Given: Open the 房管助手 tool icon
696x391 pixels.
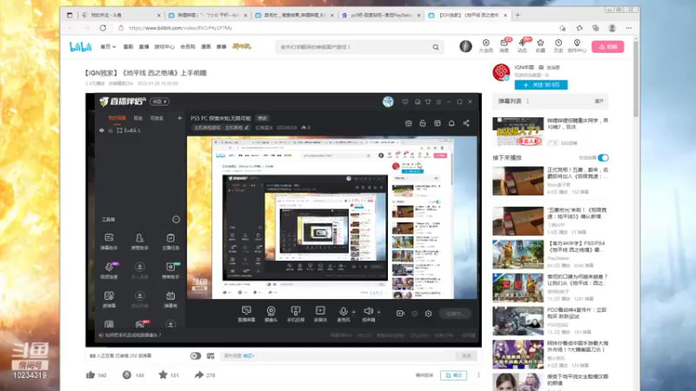Looking at the screenshot, I should 139,242.
